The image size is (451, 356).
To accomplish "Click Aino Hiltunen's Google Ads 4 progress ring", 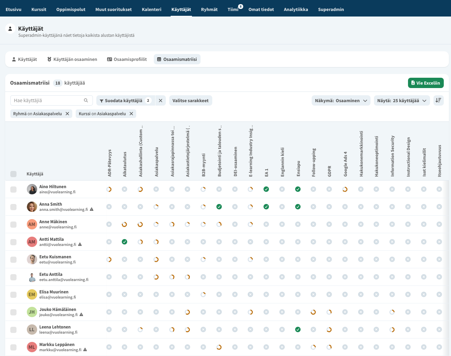I will pos(345,189).
